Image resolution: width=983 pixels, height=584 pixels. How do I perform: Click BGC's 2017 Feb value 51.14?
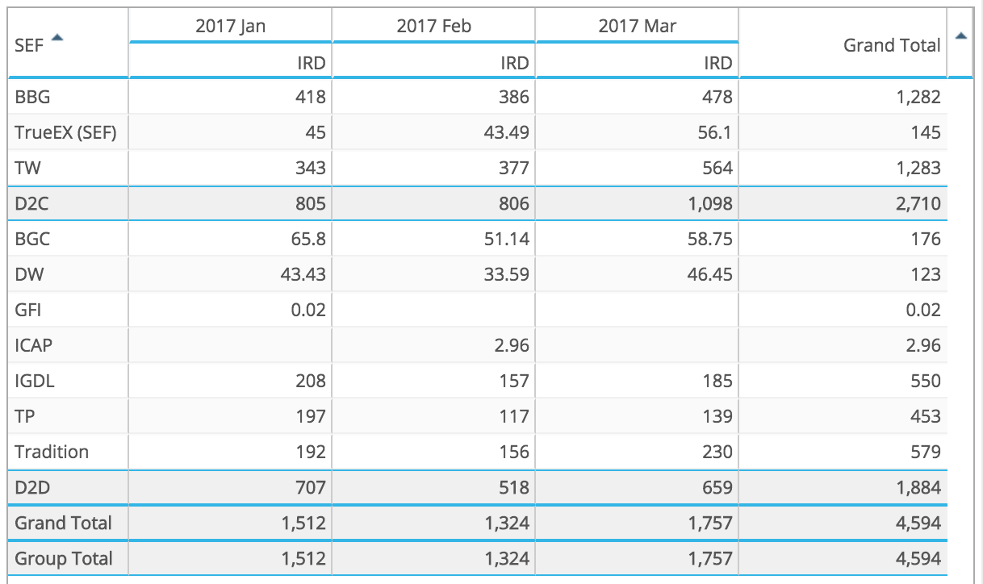tap(506, 239)
